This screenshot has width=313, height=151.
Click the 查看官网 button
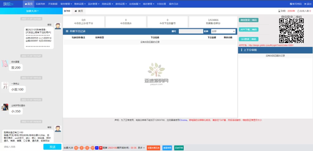(167, 148)
